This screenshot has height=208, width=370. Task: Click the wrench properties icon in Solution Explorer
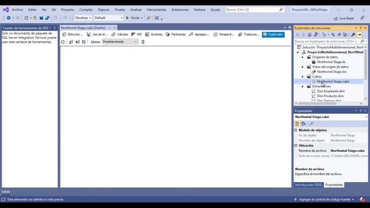point(353,35)
